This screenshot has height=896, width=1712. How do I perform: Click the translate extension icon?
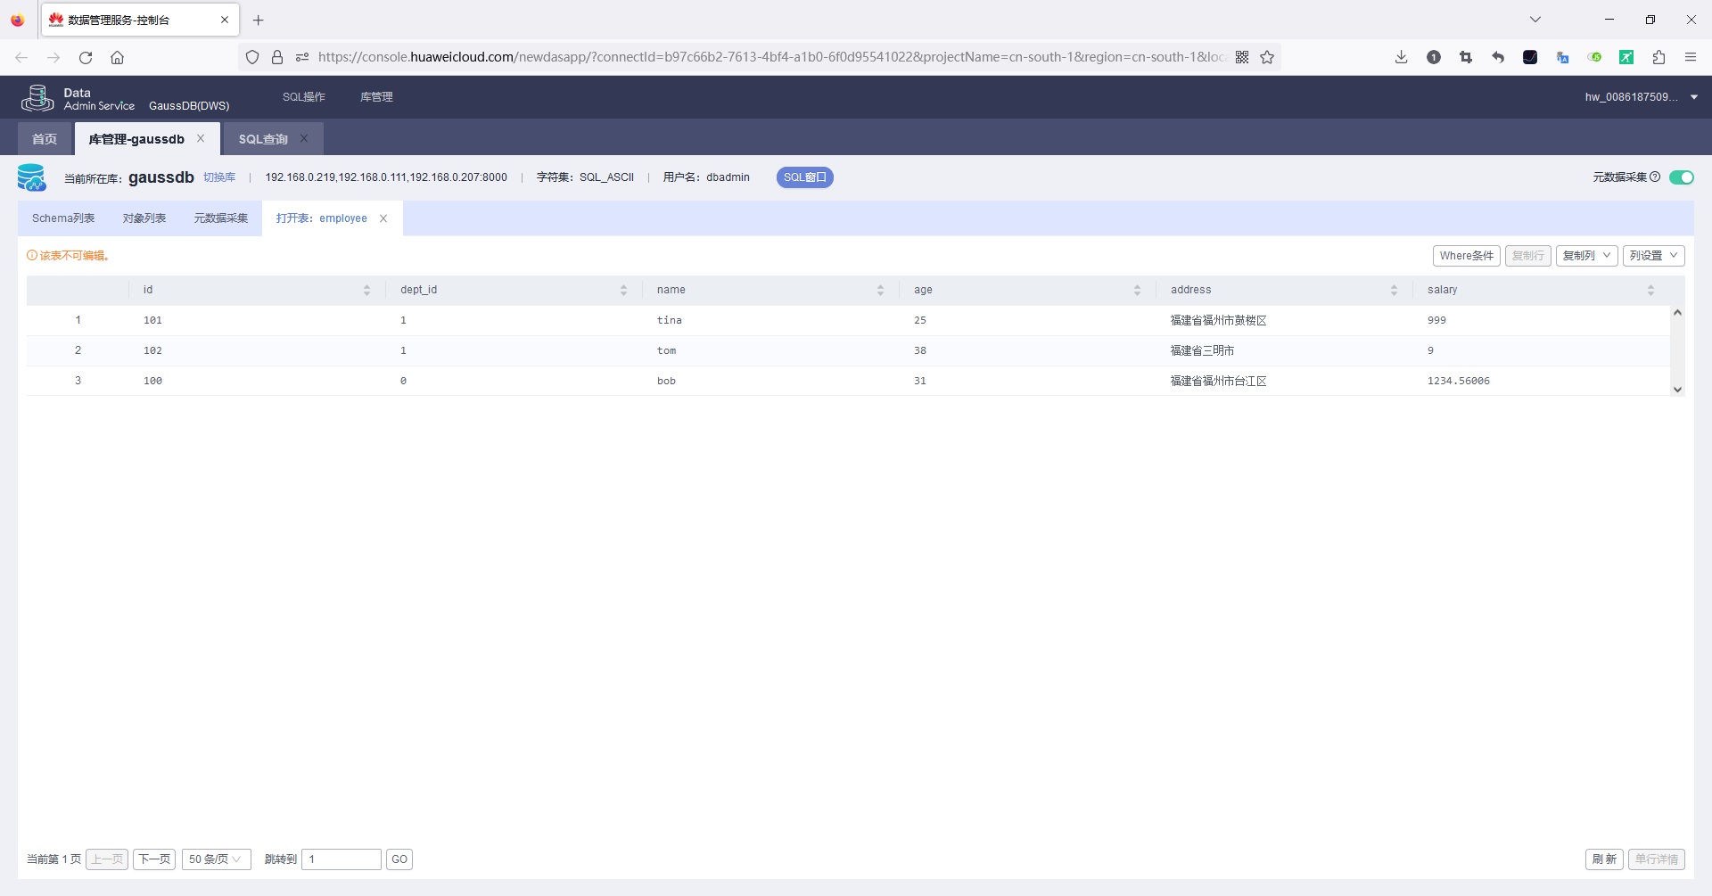[x=1562, y=57]
